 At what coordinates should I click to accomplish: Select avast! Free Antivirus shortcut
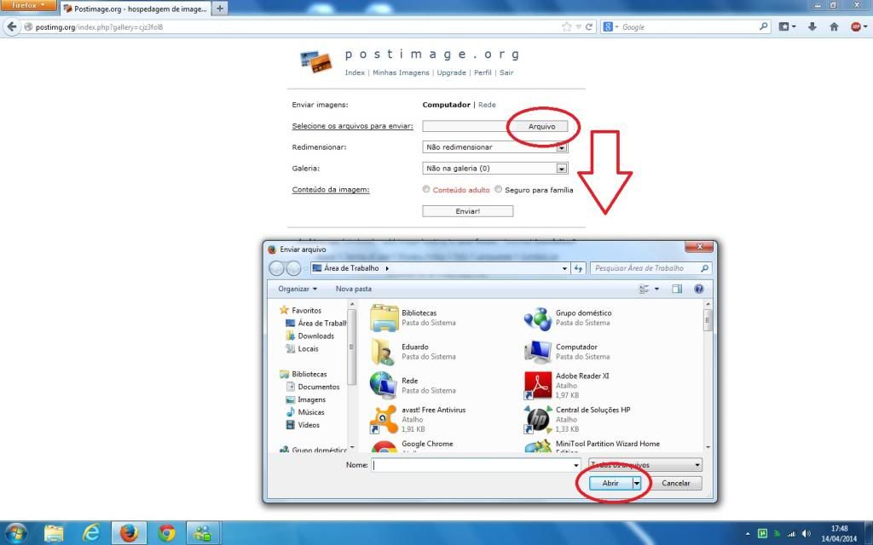coord(384,419)
